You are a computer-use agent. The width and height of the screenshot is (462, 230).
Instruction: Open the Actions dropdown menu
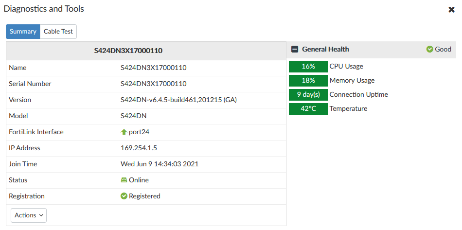[x=29, y=215]
